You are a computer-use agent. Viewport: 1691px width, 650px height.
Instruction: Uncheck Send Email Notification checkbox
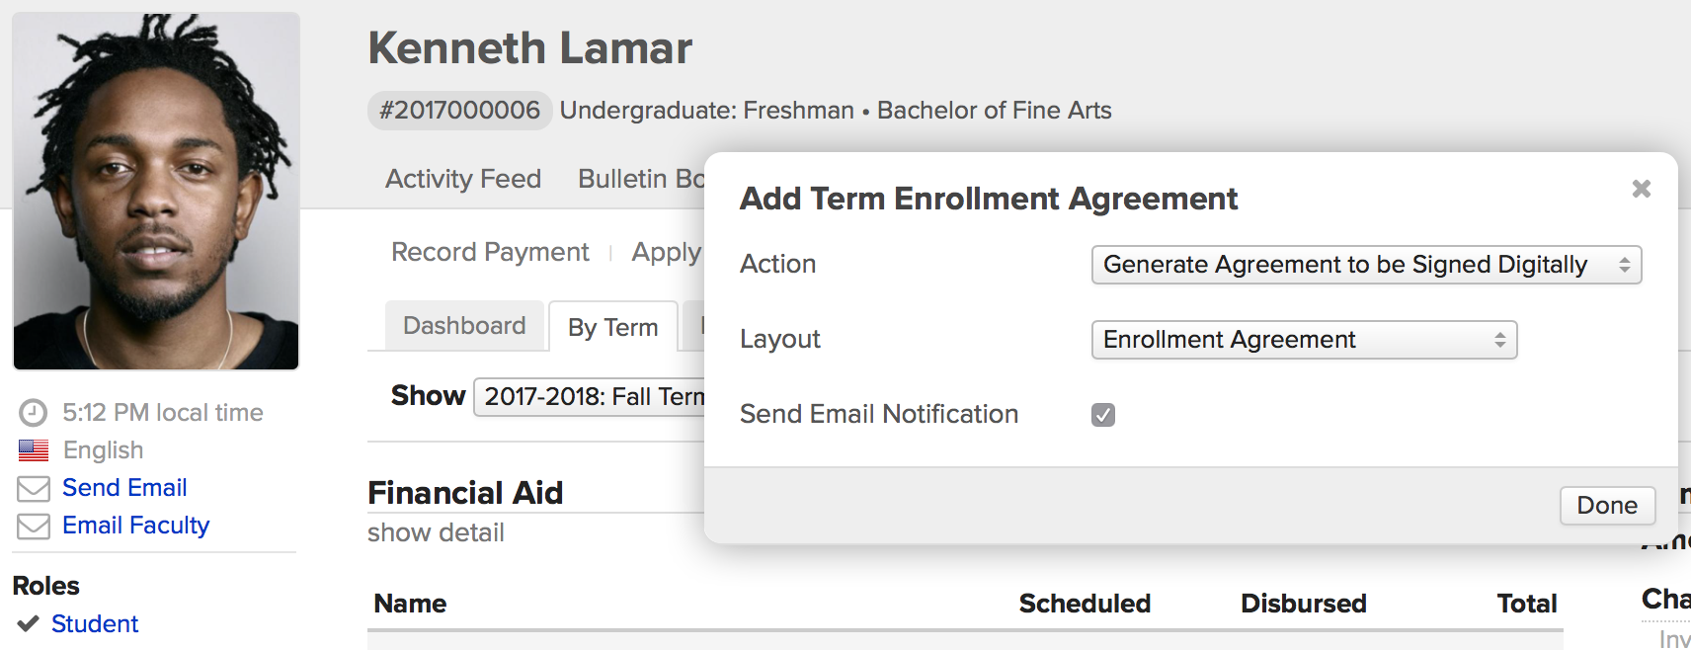click(x=1103, y=415)
